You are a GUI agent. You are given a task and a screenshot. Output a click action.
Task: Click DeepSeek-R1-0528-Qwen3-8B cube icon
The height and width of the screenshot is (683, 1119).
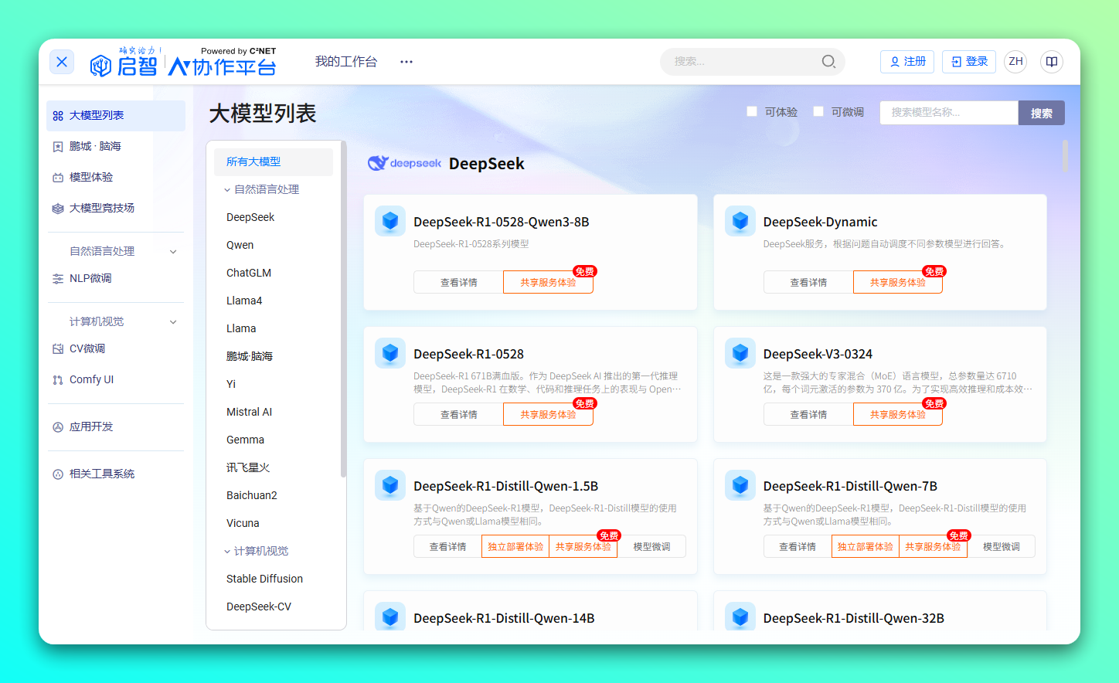pos(390,221)
